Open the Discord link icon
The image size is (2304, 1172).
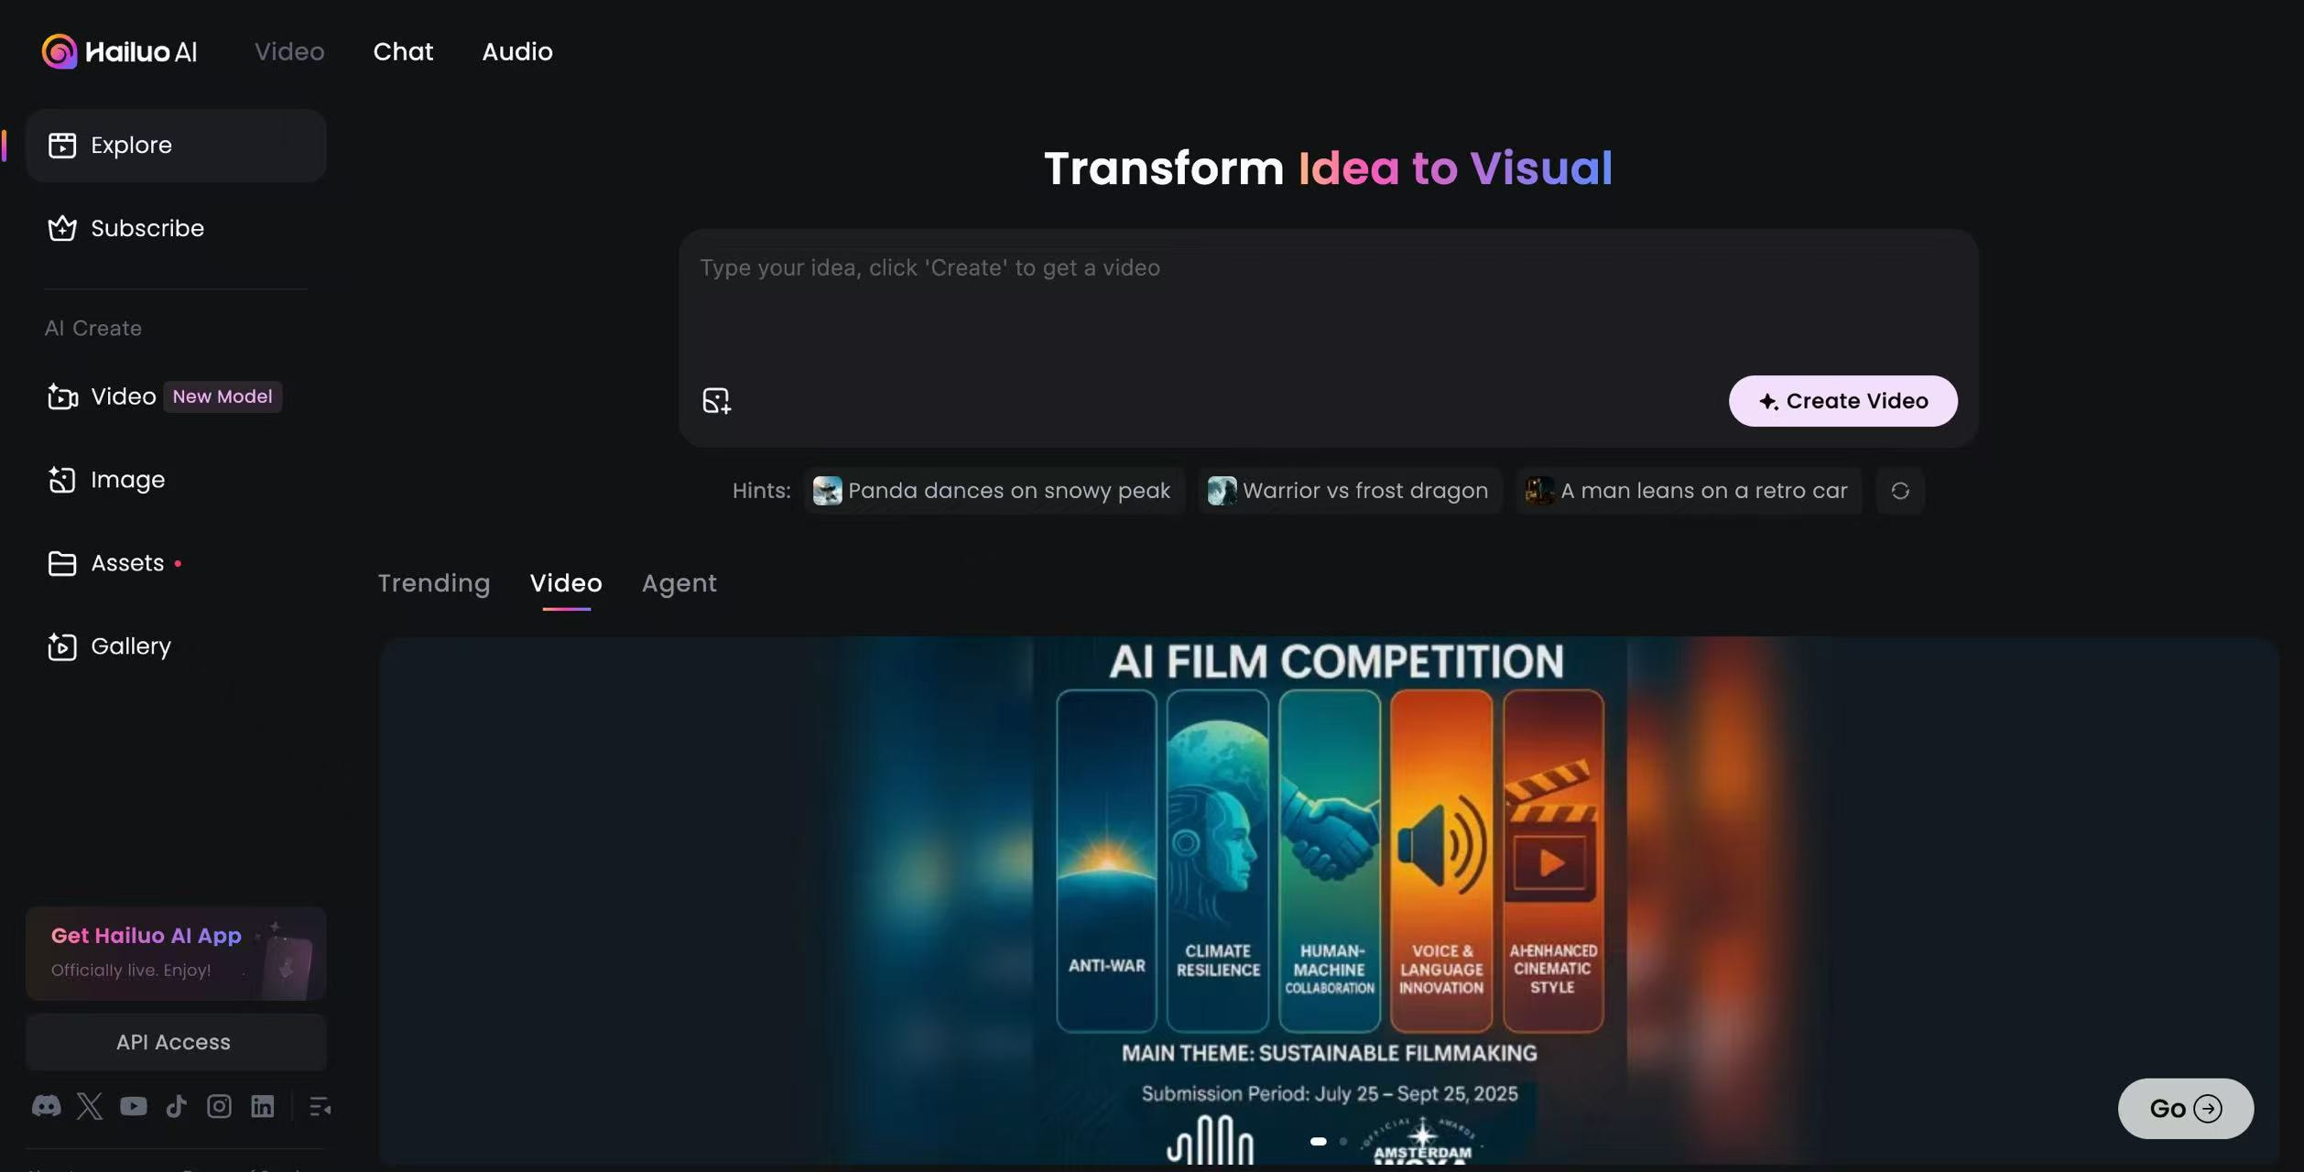click(46, 1106)
